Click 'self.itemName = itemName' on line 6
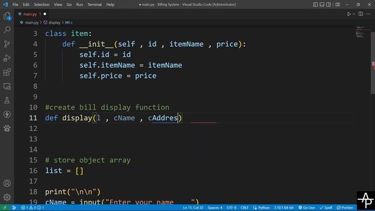The width and height of the screenshot is (375, 211). (131, 65)
